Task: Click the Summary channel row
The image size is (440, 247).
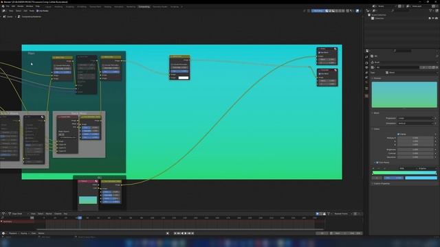Action: pos(17,222)
